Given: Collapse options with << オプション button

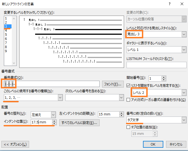Looking at the screenshot, I should 15,144.
